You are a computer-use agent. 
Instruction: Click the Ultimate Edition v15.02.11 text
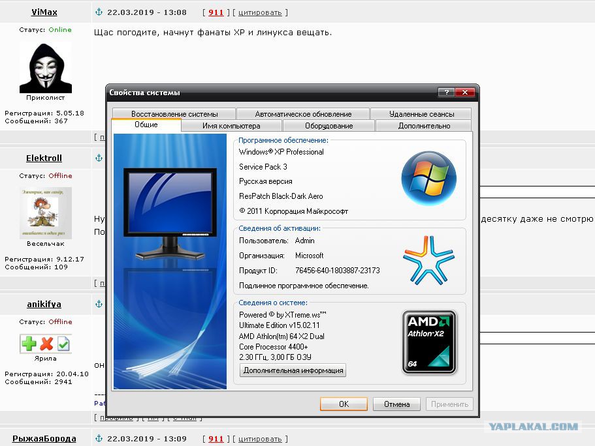tap(280, 325)
